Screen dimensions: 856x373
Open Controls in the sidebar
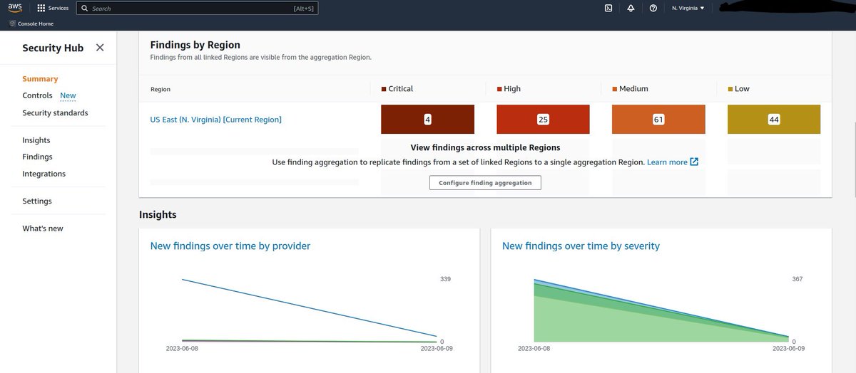(37, 95)
